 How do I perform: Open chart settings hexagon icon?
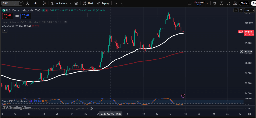(x=221, y=3)
